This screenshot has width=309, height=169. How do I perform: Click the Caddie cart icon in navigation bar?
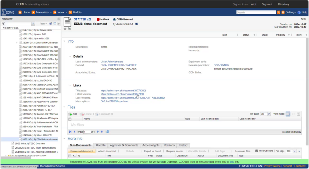click(70, 12)
